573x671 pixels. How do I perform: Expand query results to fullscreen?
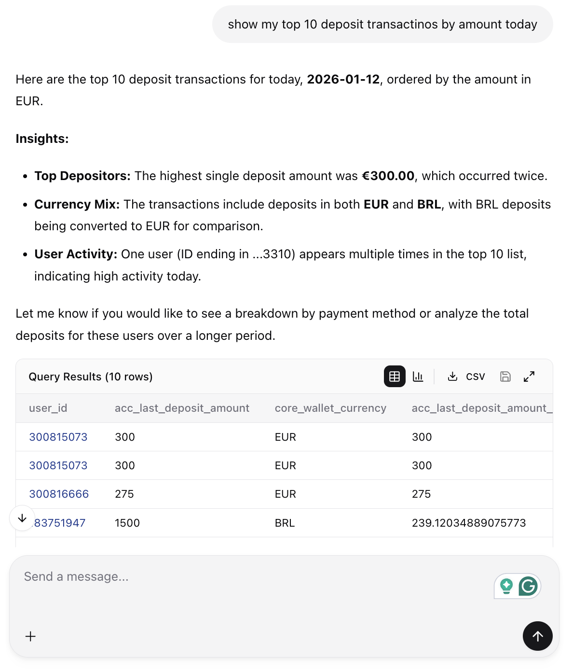[x=529, y=377]
